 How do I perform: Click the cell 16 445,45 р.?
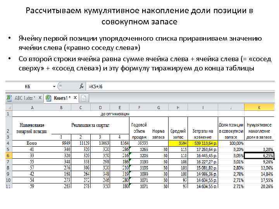[x=203, y=156]
